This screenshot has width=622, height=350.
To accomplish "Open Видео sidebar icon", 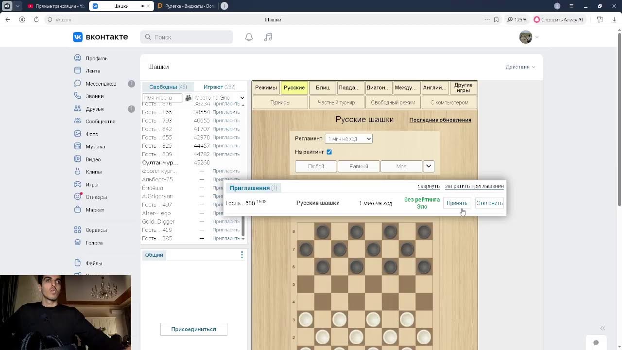I will (77, 159).
